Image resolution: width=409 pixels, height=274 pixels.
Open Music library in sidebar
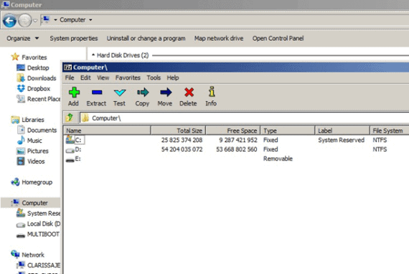pos(29,141)
